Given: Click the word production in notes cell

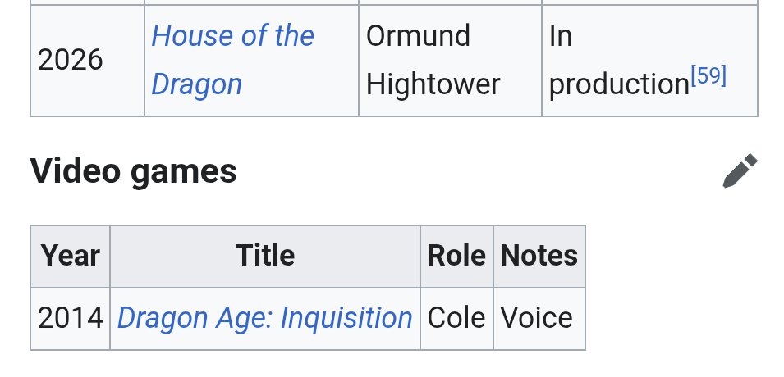Looking at the screenshot, I should click(x=619, y=85).
